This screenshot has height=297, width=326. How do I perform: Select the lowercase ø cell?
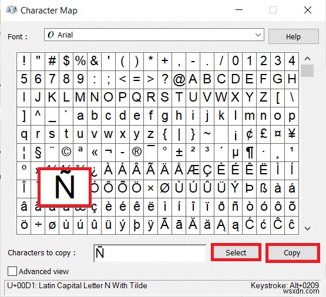click(x=52, y=225)
